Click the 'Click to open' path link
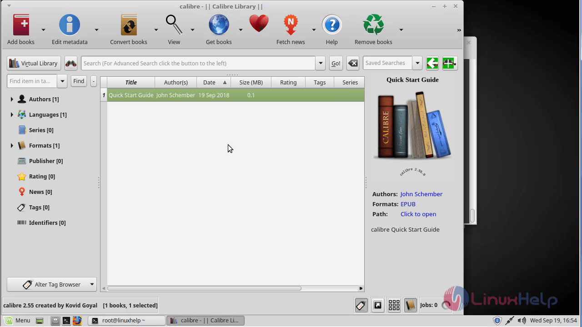Viewport: 582px width, 327px height. pos(418,214)
